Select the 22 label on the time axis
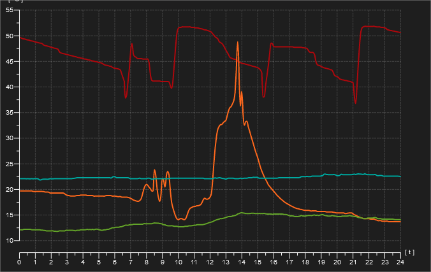The height and width of the screenshot is (272, 431). (x=369, y=262)
